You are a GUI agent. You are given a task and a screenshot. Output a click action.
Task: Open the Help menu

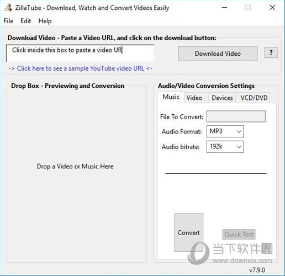(x=45, y=21)
